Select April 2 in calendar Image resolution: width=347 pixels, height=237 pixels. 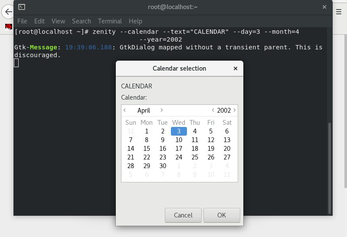pos(163,131)
